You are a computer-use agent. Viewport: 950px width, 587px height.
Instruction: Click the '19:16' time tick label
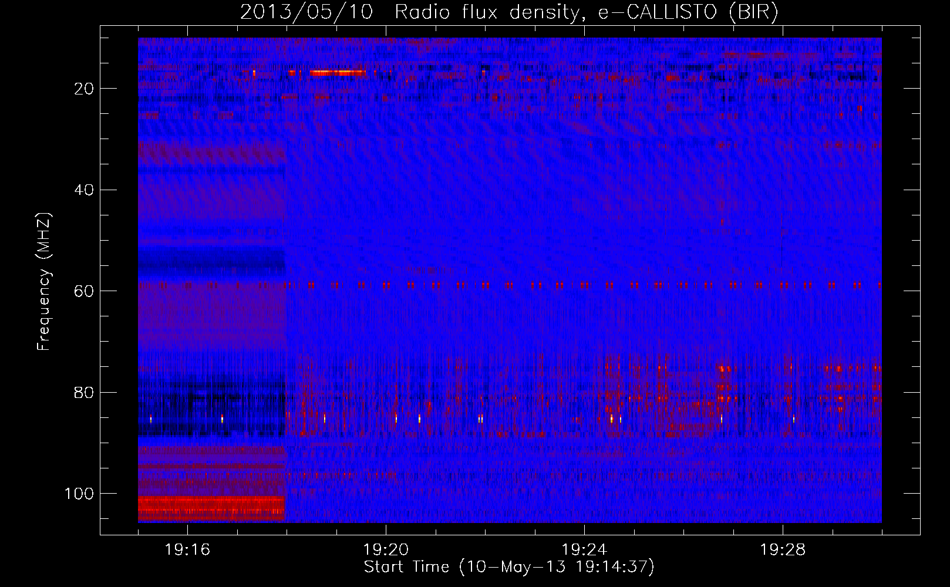pos(187,550)
